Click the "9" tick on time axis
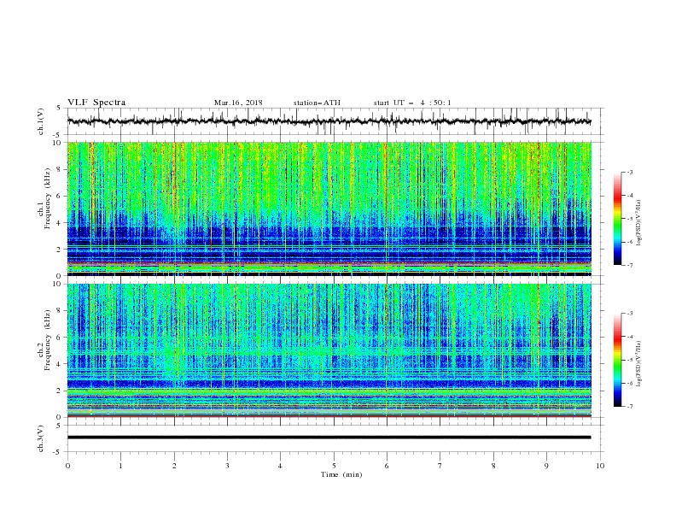Screen dimensions: 676x523 coord(546,466)
